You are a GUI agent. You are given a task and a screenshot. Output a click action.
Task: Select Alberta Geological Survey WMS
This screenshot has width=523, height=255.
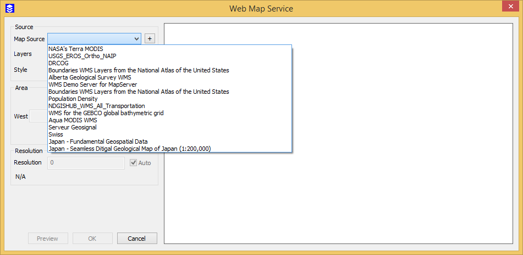(x=170, y=77)
